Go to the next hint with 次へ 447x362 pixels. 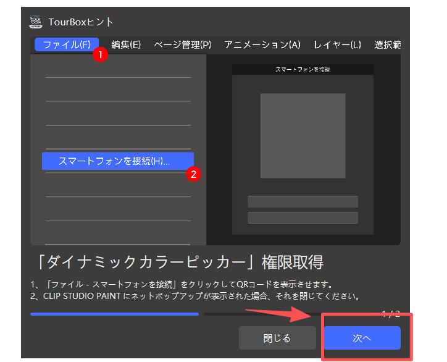pos(362,338)
